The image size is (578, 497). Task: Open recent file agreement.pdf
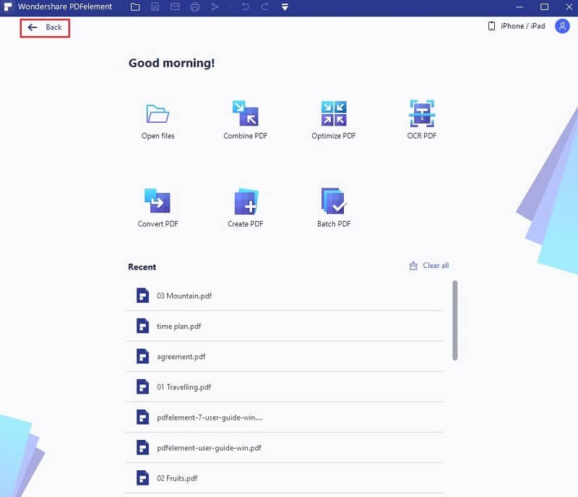284,357
